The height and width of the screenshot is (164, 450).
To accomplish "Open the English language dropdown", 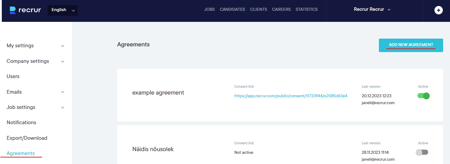I will click(62, 10).
